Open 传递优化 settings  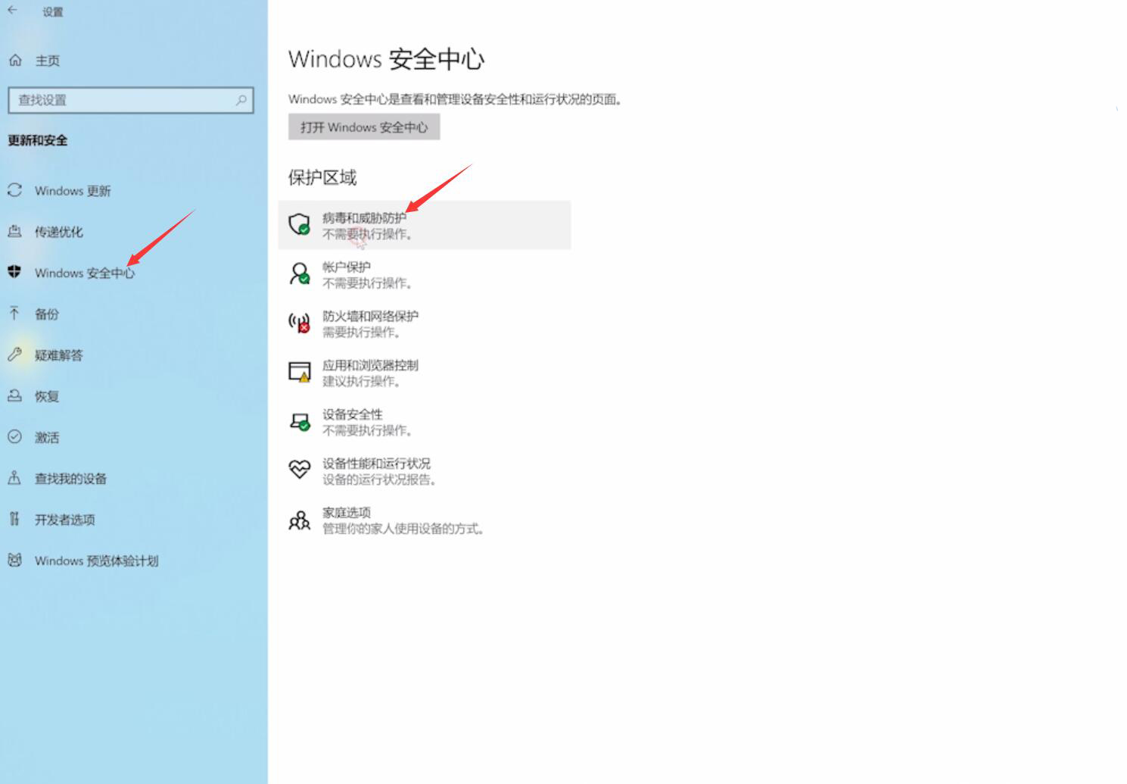(59, 232)
